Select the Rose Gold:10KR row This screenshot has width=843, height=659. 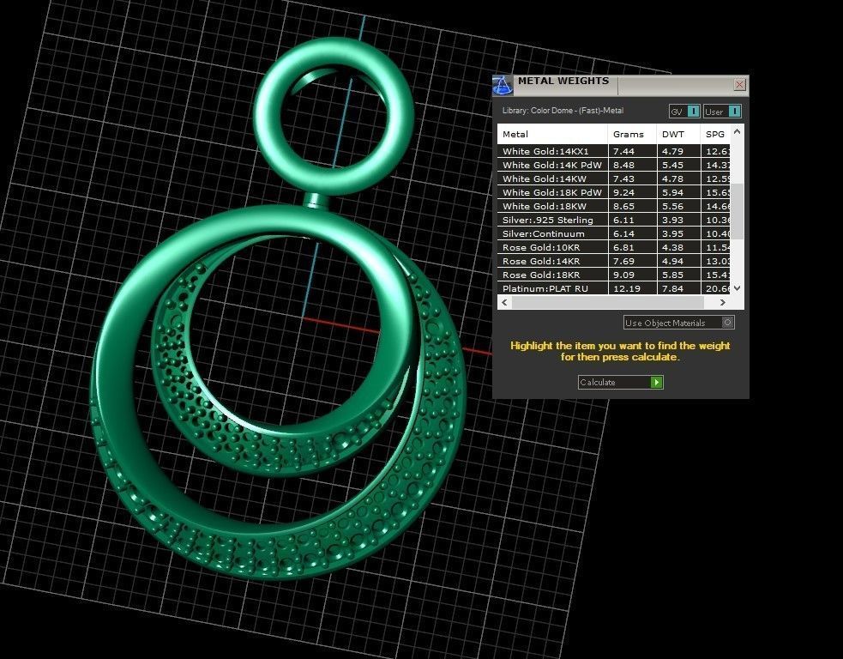coord(614,247)
